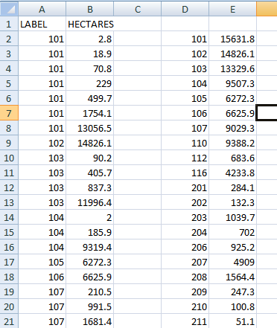Image resolution: width=277 pixels, height=328 pixels.
Task: Select column A header
Action: pyautogui.click(x=42, y=9)
